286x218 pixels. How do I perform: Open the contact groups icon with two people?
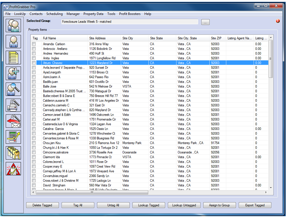(13, 26)
